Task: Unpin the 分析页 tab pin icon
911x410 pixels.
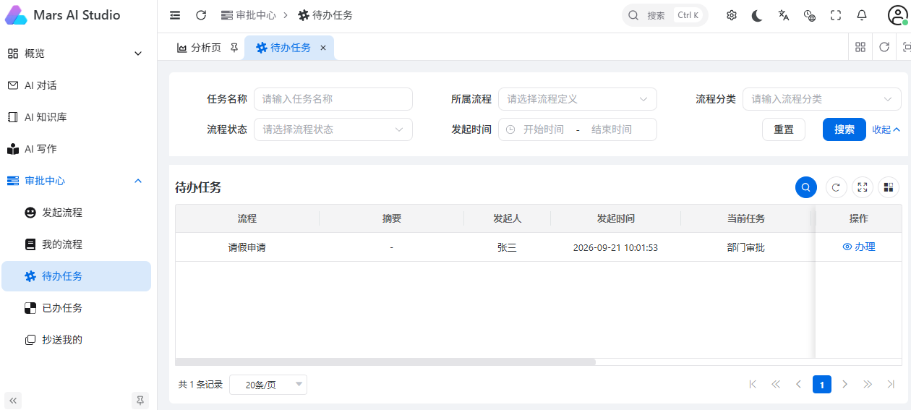Action: (x=234, y=48)
